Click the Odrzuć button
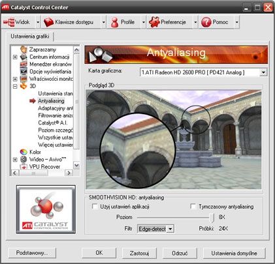Viewport: 275px width, 264px height. click(180, 253)
